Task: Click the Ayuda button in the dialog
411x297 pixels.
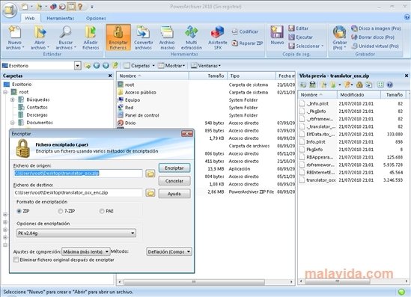Action: point(174,194)
